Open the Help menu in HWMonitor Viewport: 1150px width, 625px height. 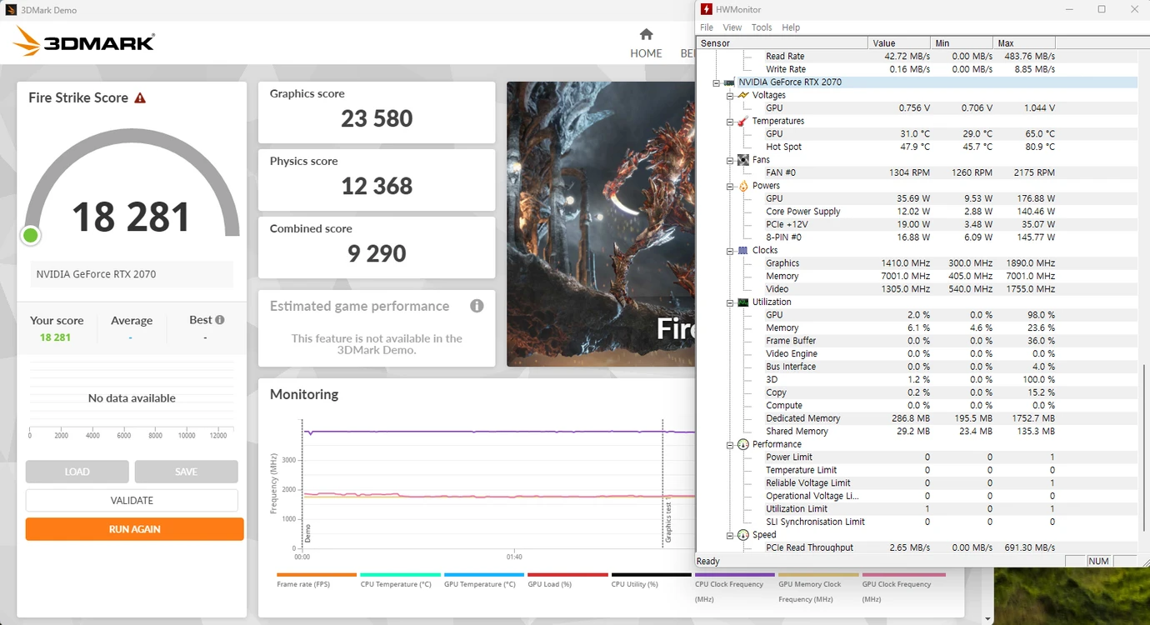(x=791, y=27)
